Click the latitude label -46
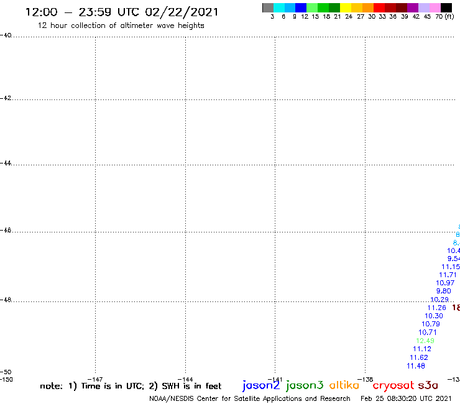Screen dimensions: 460x404 click(6, 230)
